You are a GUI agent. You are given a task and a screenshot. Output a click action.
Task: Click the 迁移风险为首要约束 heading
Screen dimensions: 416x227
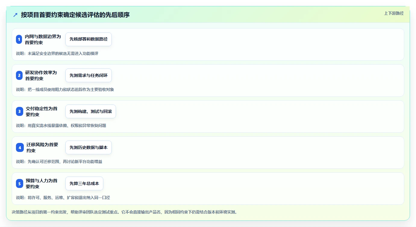click(42, 147)
